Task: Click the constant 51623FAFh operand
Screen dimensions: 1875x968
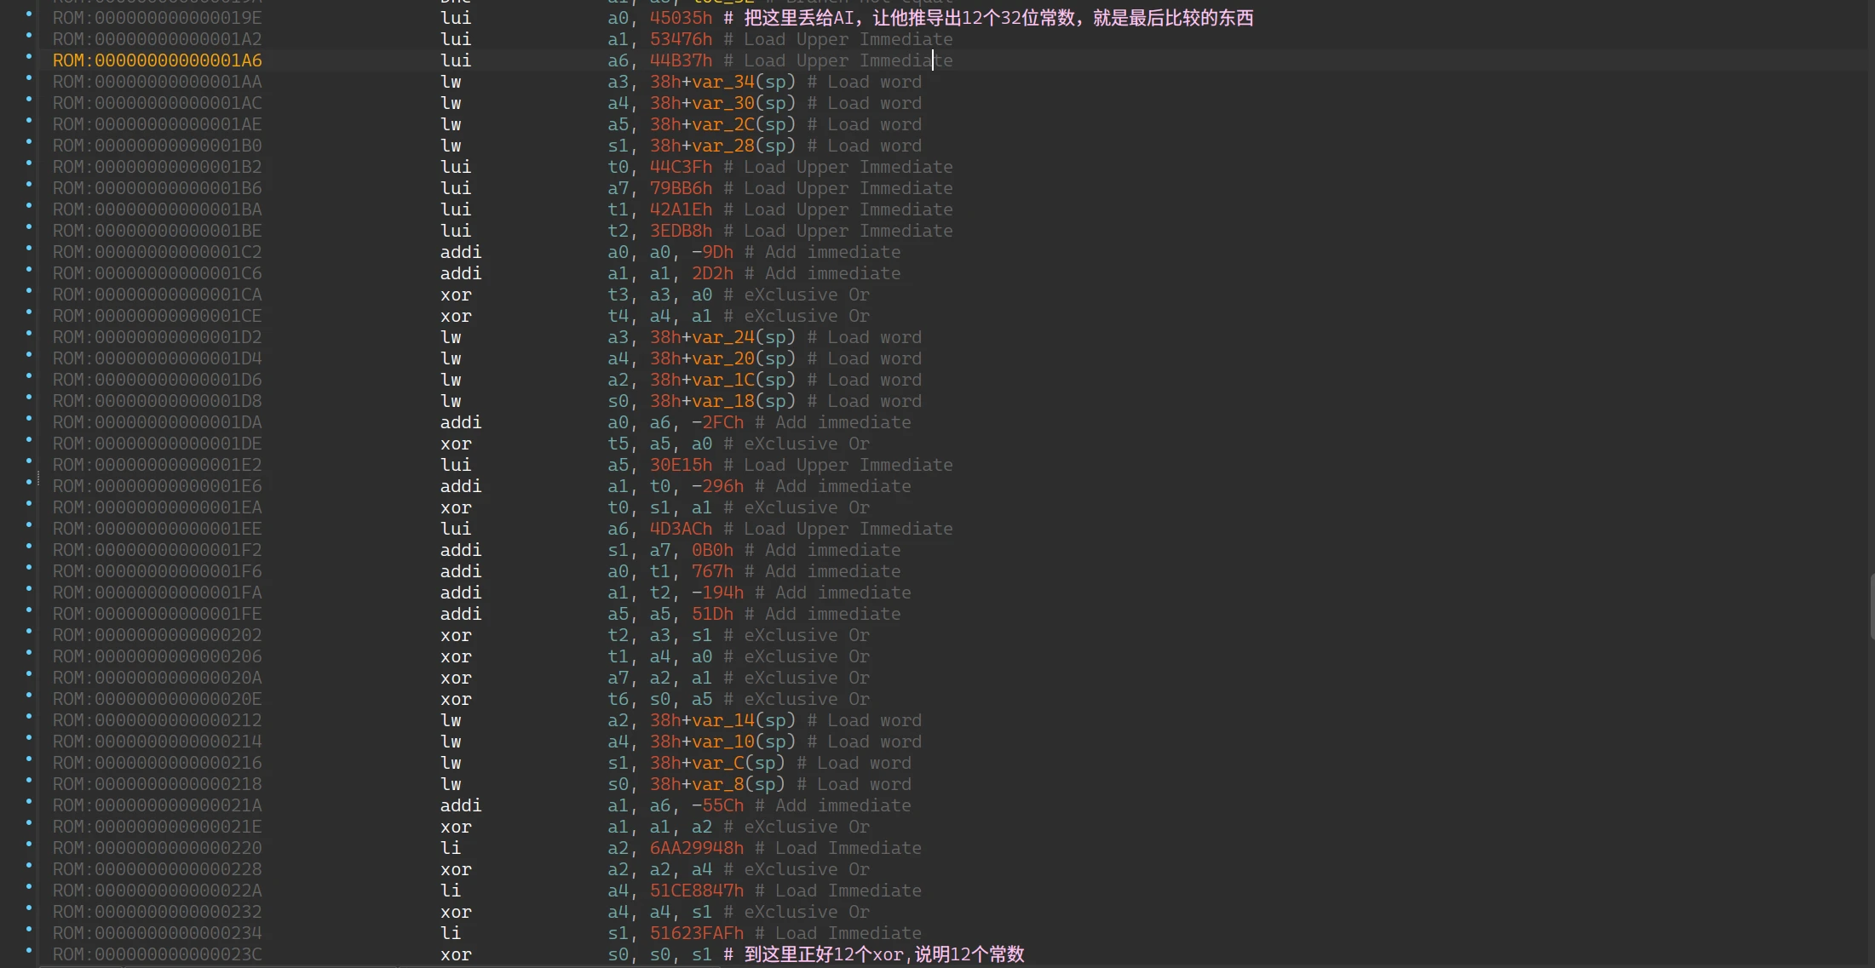Action: click(x=696, y=933)
